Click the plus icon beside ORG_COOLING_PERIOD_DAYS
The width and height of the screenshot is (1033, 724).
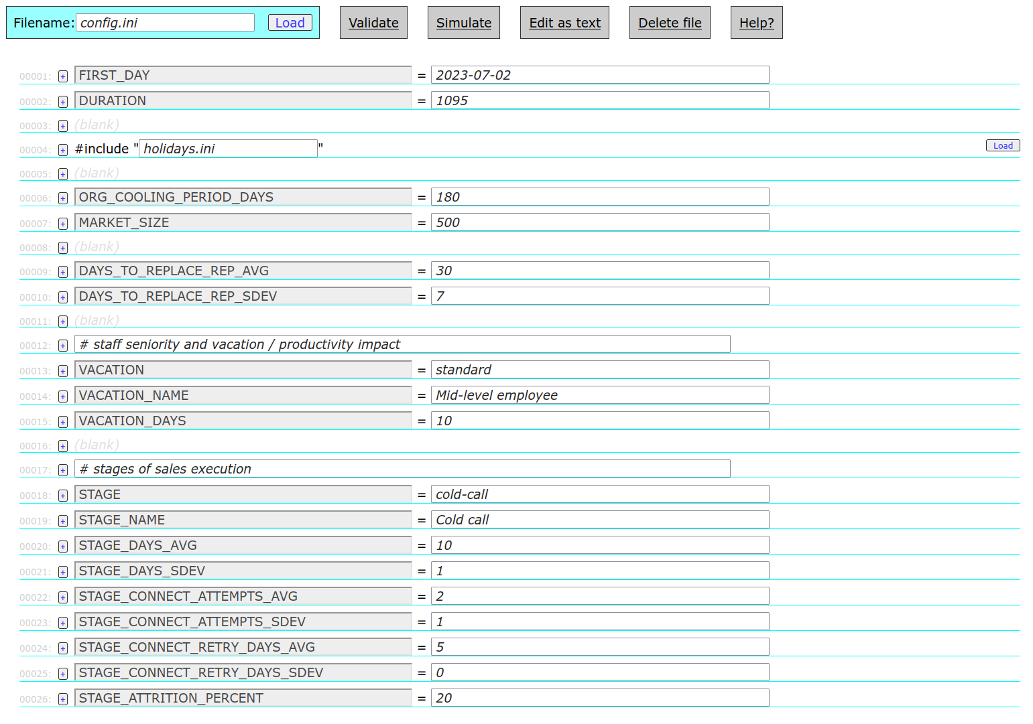[x=63, y=198]
